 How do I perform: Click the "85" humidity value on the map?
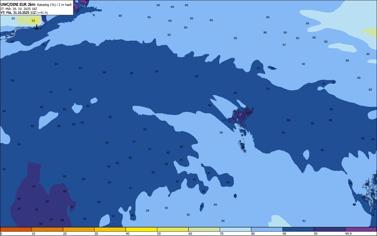(x=368, y=54)
